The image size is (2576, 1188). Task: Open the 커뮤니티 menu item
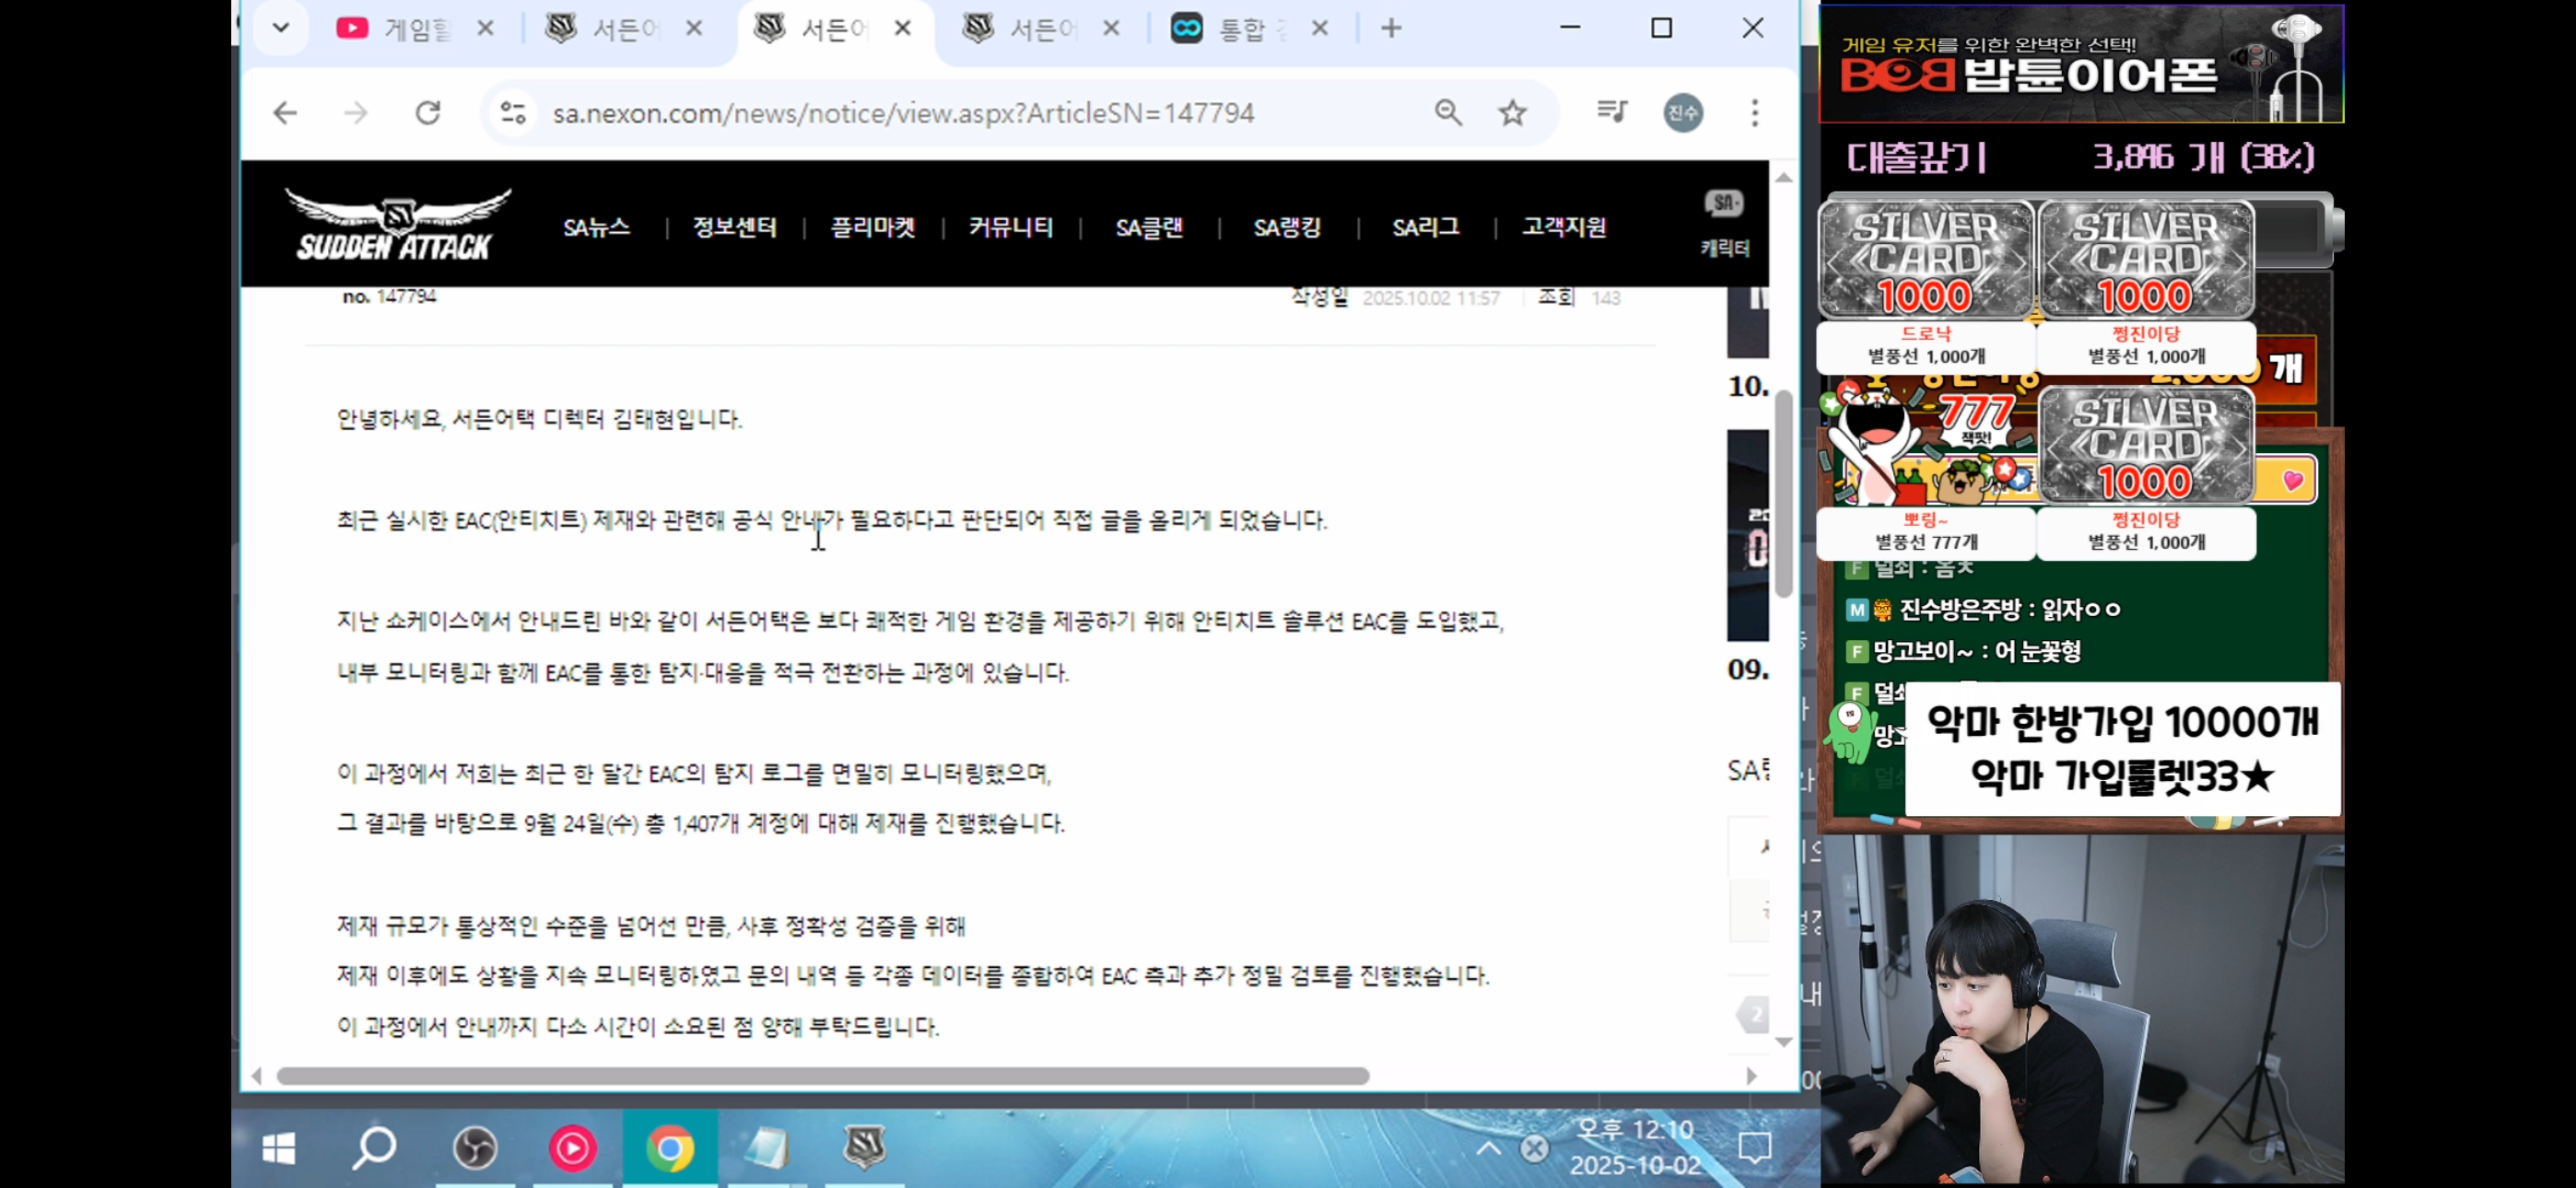point(1010,228)
